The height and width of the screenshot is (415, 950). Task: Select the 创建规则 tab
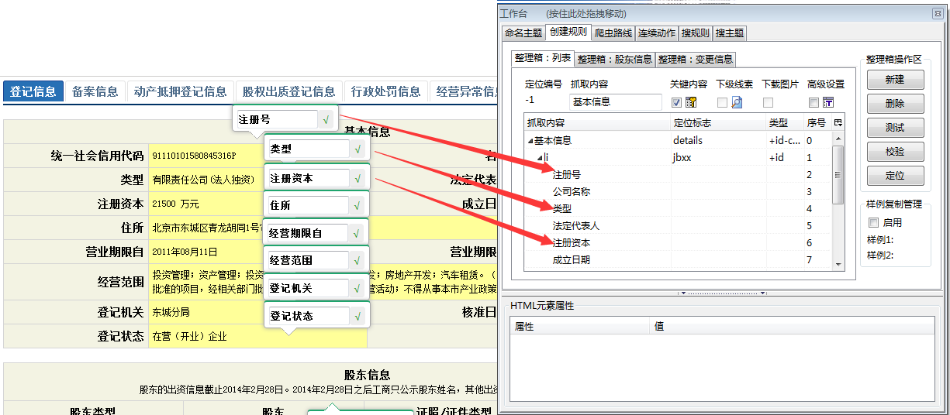[568, 32]
